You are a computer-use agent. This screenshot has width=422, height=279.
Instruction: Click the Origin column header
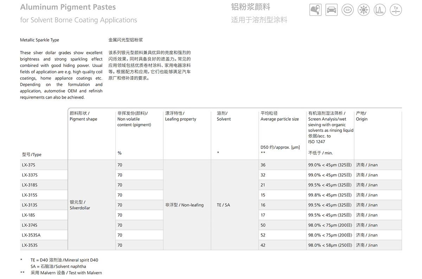pyautogui.click(x=362, y=119)
